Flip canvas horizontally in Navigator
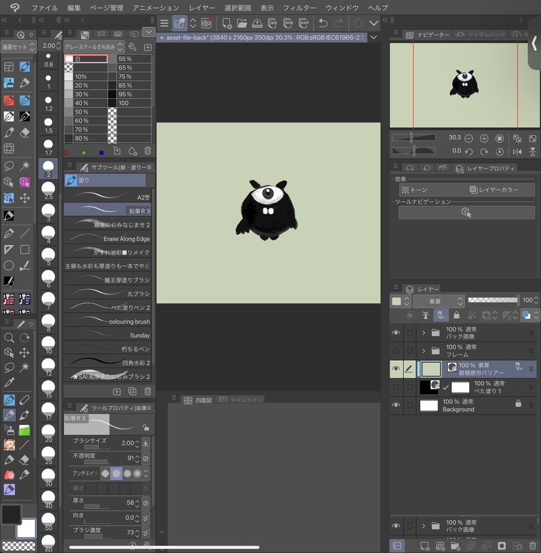 coord(517,152)
